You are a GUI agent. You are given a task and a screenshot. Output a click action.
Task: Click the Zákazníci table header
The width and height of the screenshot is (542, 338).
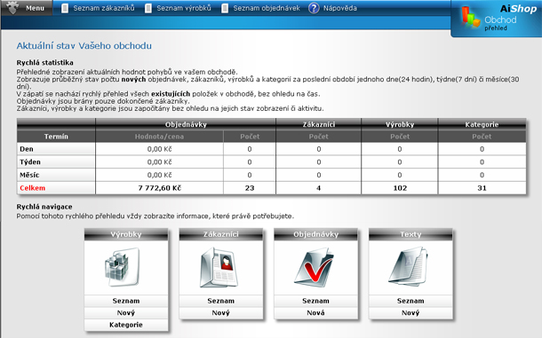point(319,124)
